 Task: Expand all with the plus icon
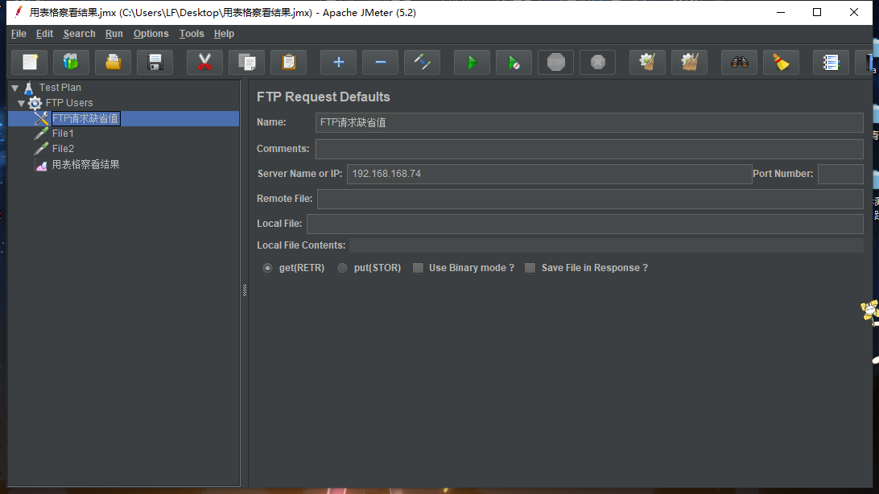click(338, 62)
